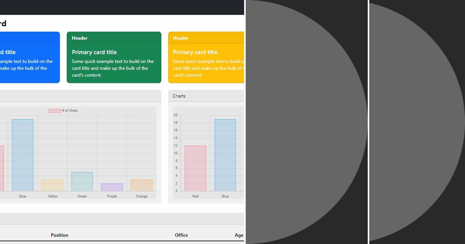The height and width of the screenshot is (244, 465).
Task: Click the yellow card's Header label
Action: click(x=181, y=38)
